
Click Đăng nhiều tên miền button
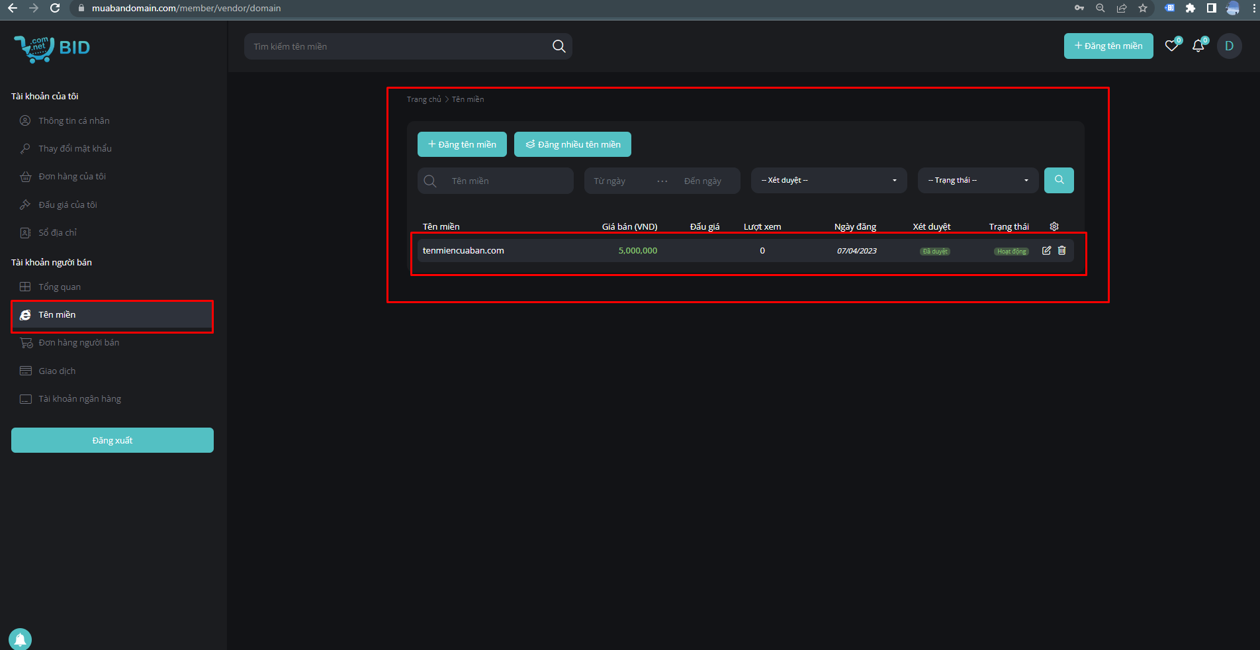(572, 144)
